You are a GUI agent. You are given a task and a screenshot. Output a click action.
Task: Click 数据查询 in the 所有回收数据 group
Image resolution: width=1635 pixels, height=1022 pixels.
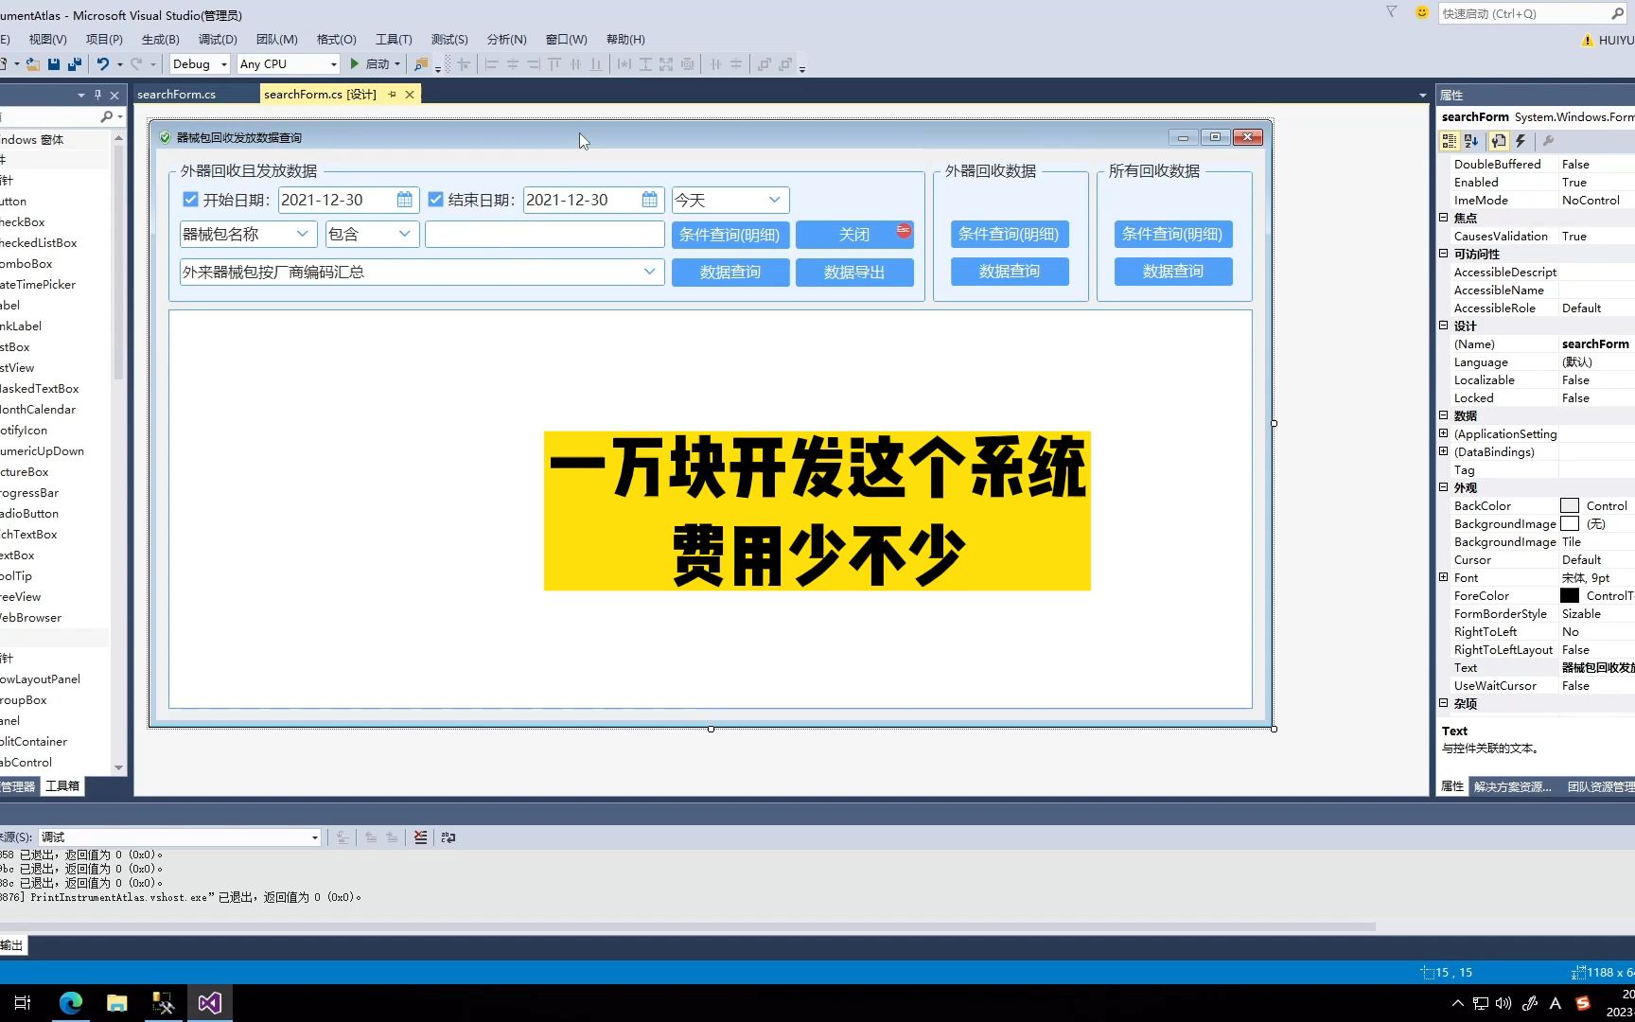[x=1173, y=272]
